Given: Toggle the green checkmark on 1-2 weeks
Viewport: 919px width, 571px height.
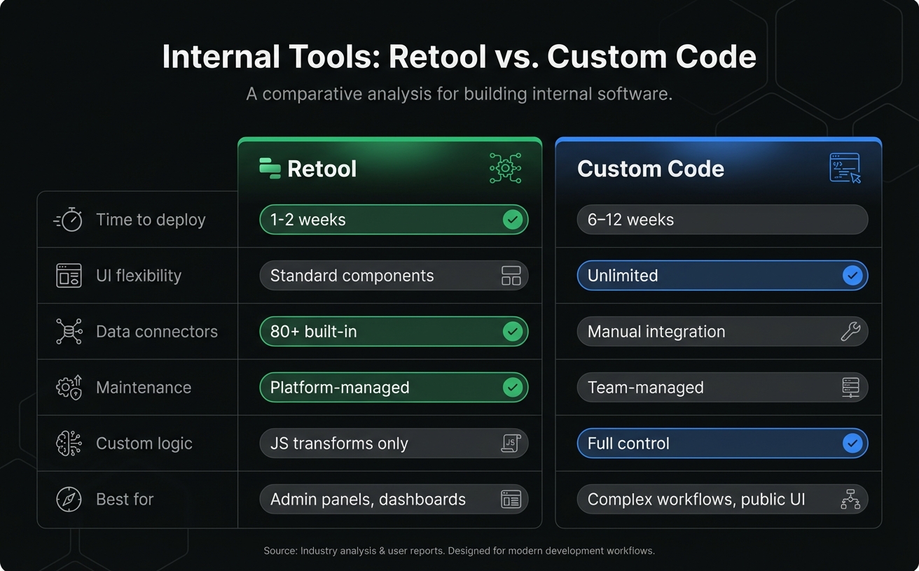Looking at the screenshot, I should 513,219.
